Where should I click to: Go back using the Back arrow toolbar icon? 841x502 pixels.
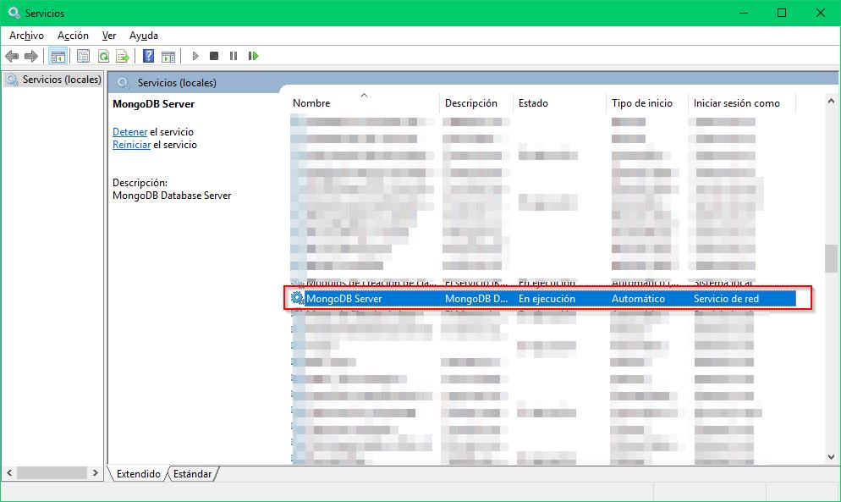pos(12,56)
